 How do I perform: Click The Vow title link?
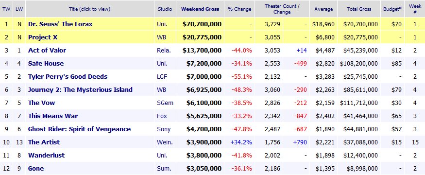tap(41, 103)
